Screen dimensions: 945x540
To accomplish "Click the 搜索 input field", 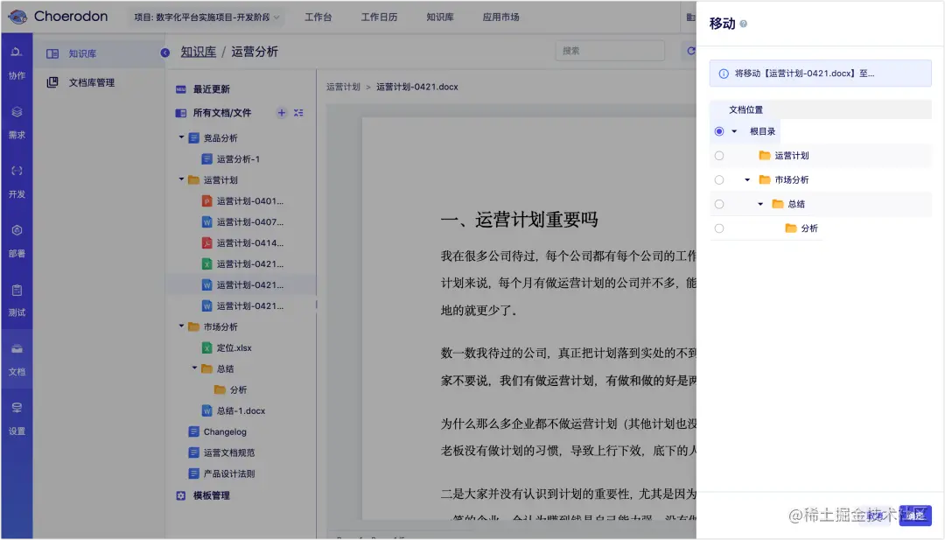I will (610, 52).
